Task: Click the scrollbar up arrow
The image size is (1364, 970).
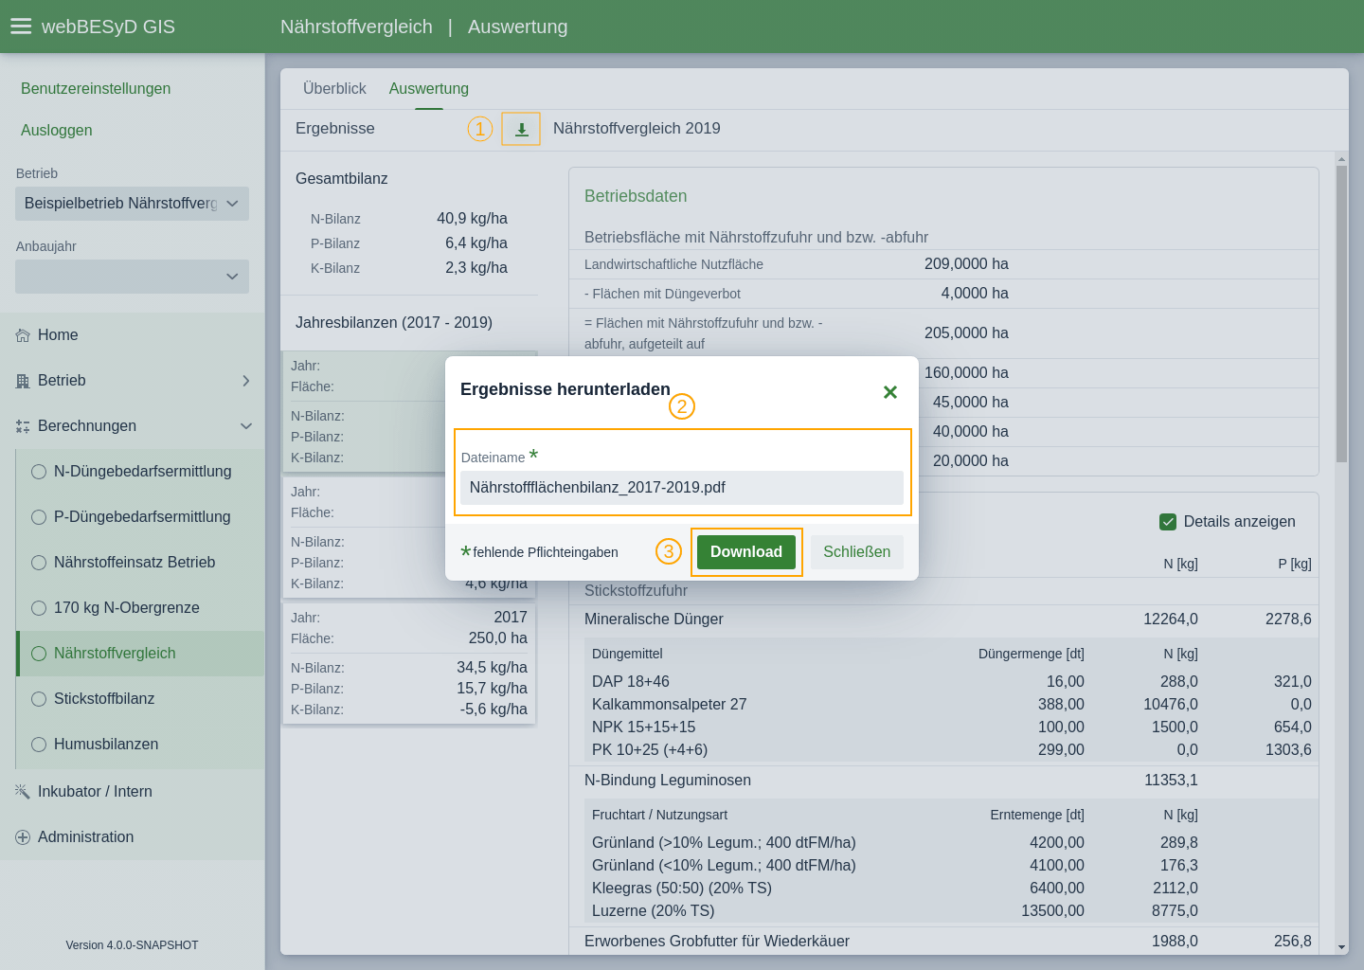Action: coord(1341,159)
